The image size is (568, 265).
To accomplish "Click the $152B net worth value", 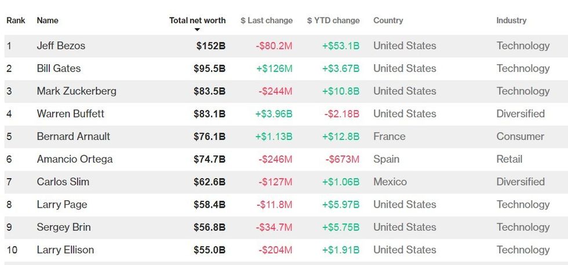I will 210,46.
